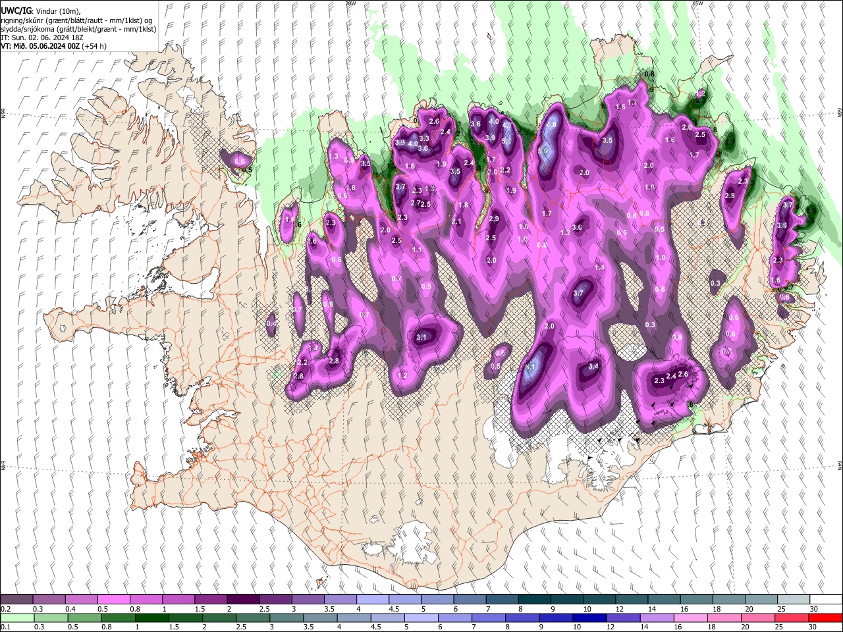Click the darkest purple snow swatch 2 to 2.5
Viewport: 843px width, 632px height.
243,600
